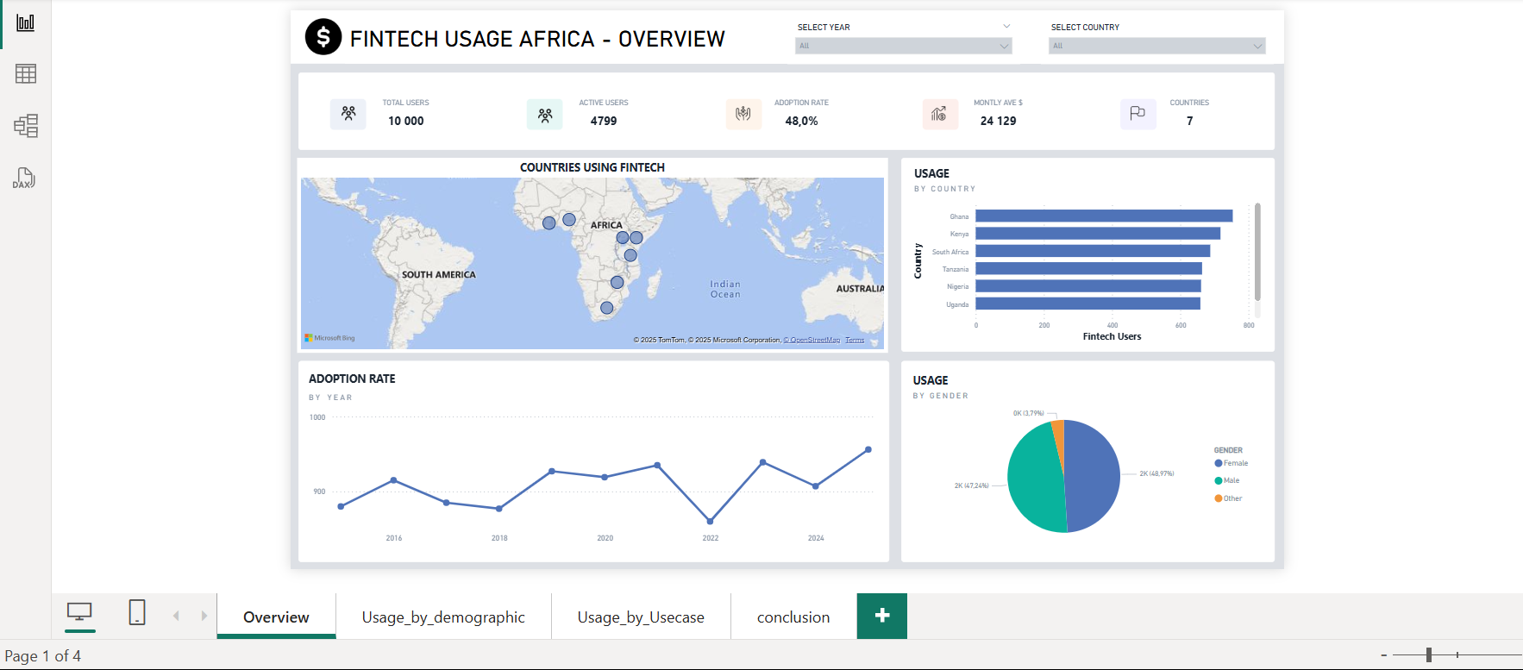Open the OpenStreetMap link on map
Image resolution: width=1523 pixels, height=670 pixels.
[812, 340]
